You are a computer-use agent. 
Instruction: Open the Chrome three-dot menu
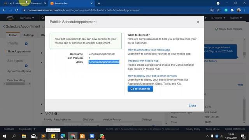point(245,10)
